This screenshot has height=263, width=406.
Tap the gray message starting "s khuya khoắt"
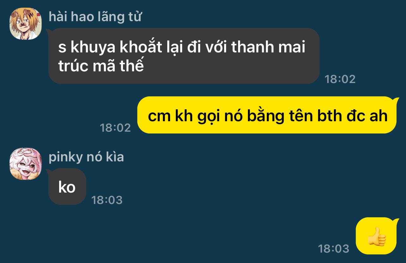coord(183,56)
